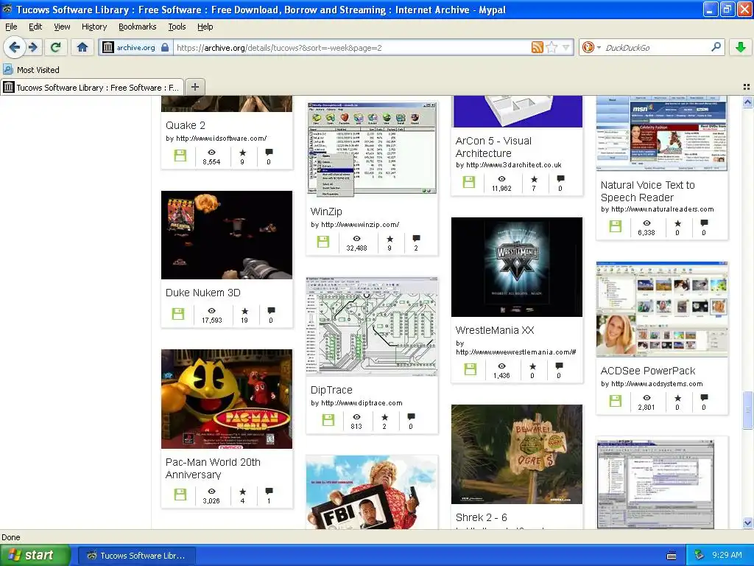Screen dimensions: 754x566
Task: Open the Tools menu
Action: [x=177, y=27]
